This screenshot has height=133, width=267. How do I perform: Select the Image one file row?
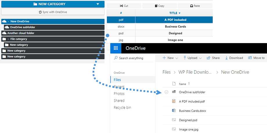[160, 40]
